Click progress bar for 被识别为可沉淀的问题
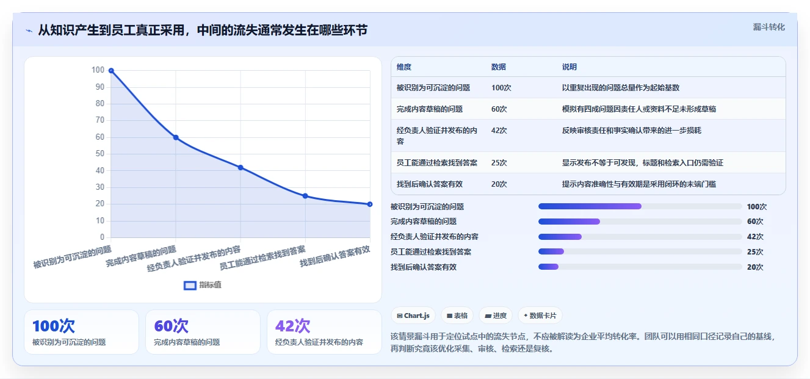 (x=640, y=206)
